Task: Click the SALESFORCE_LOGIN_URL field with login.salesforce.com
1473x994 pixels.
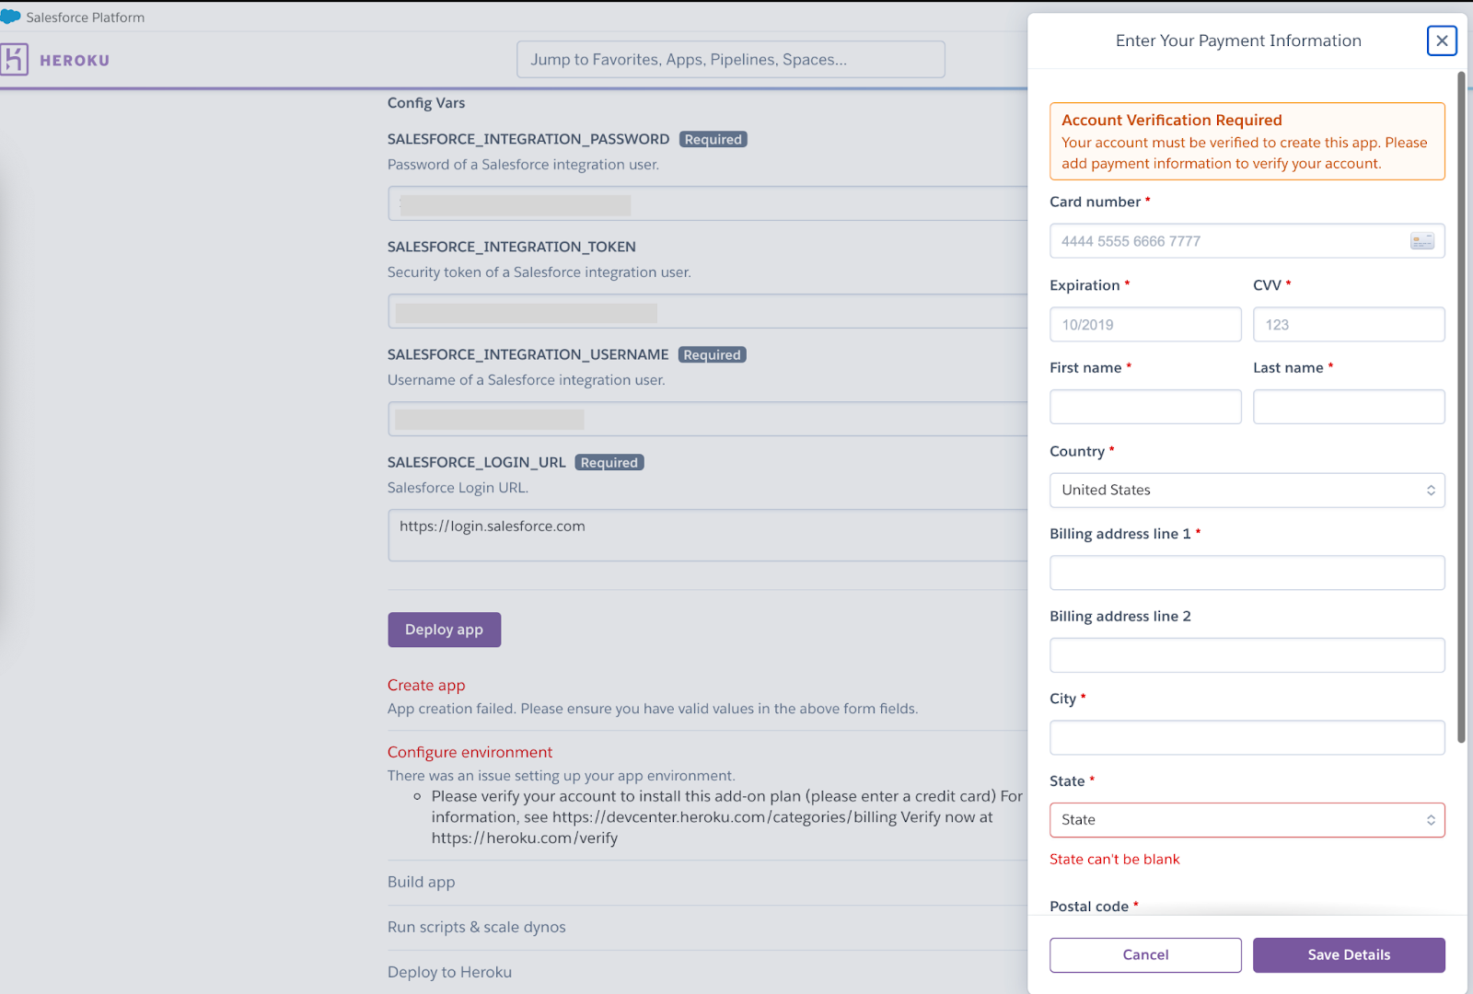Action: [707, 535]
